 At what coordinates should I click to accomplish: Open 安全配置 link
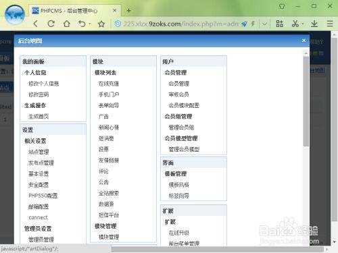(x=39, y=185)
